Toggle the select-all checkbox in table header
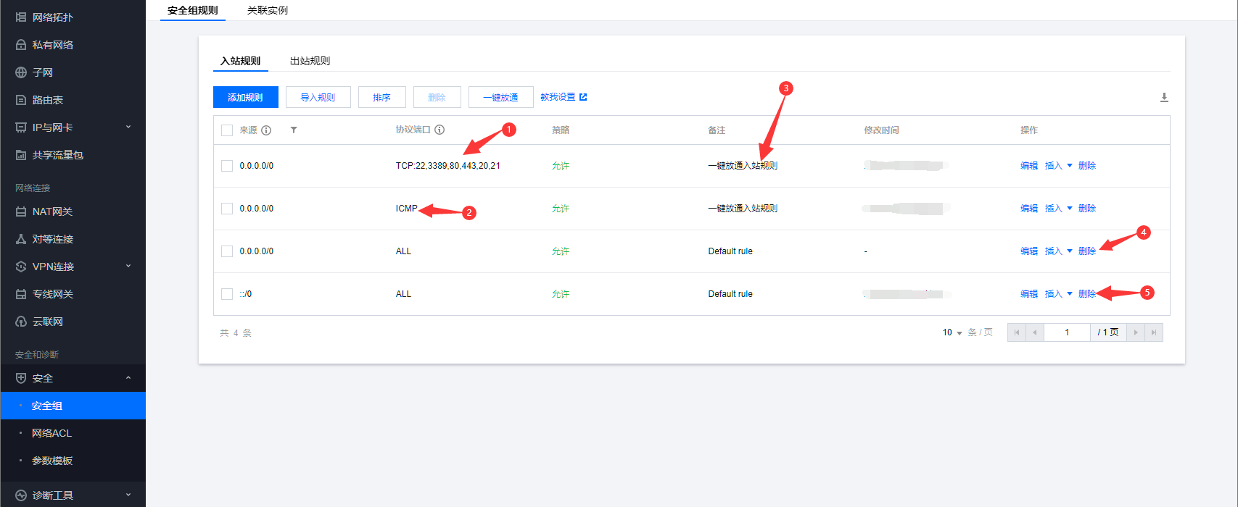 coord(227,130)
